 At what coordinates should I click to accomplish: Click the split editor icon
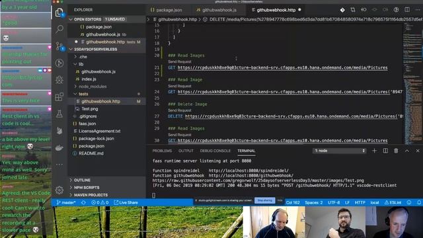(x=407, y=10)
